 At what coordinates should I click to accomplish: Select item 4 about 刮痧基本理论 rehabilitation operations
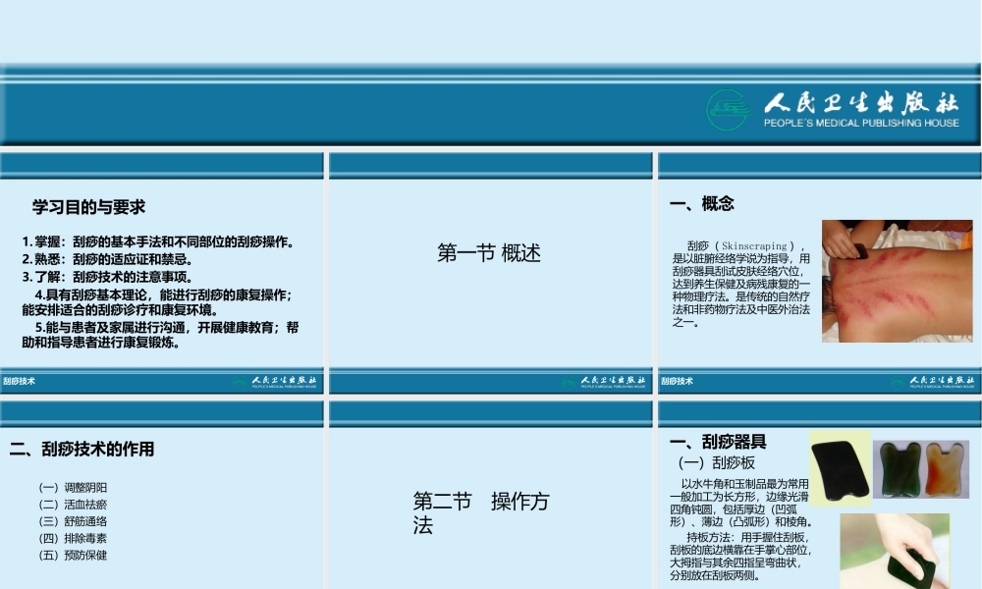click(x=157, y=302)
